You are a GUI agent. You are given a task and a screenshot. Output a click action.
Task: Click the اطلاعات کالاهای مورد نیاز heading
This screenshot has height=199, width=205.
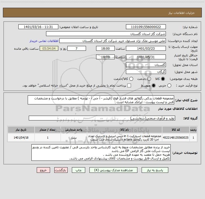pyautogui.click(x=178, y=109)
